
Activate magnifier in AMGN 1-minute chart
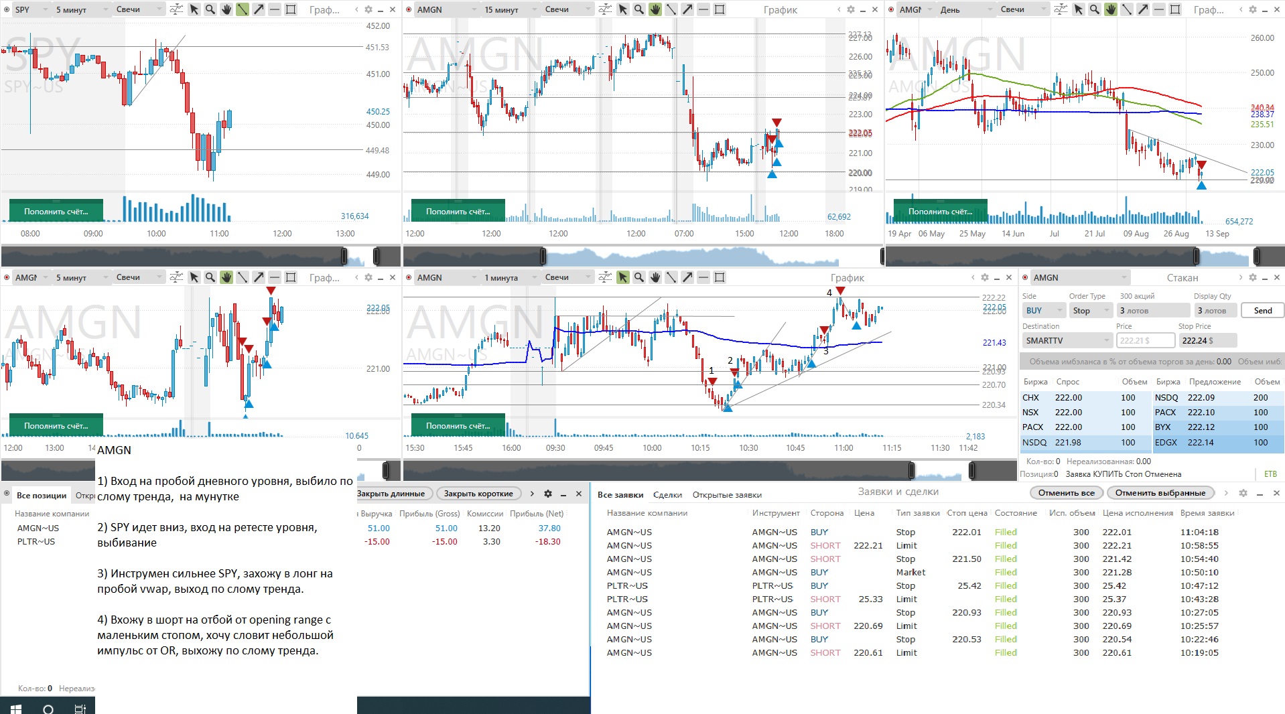[x=638, y=277]
